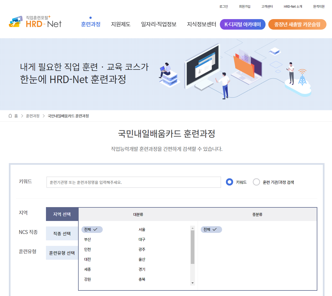Select 훈련 기관/과정 검색 radio button

coord(256,182)
